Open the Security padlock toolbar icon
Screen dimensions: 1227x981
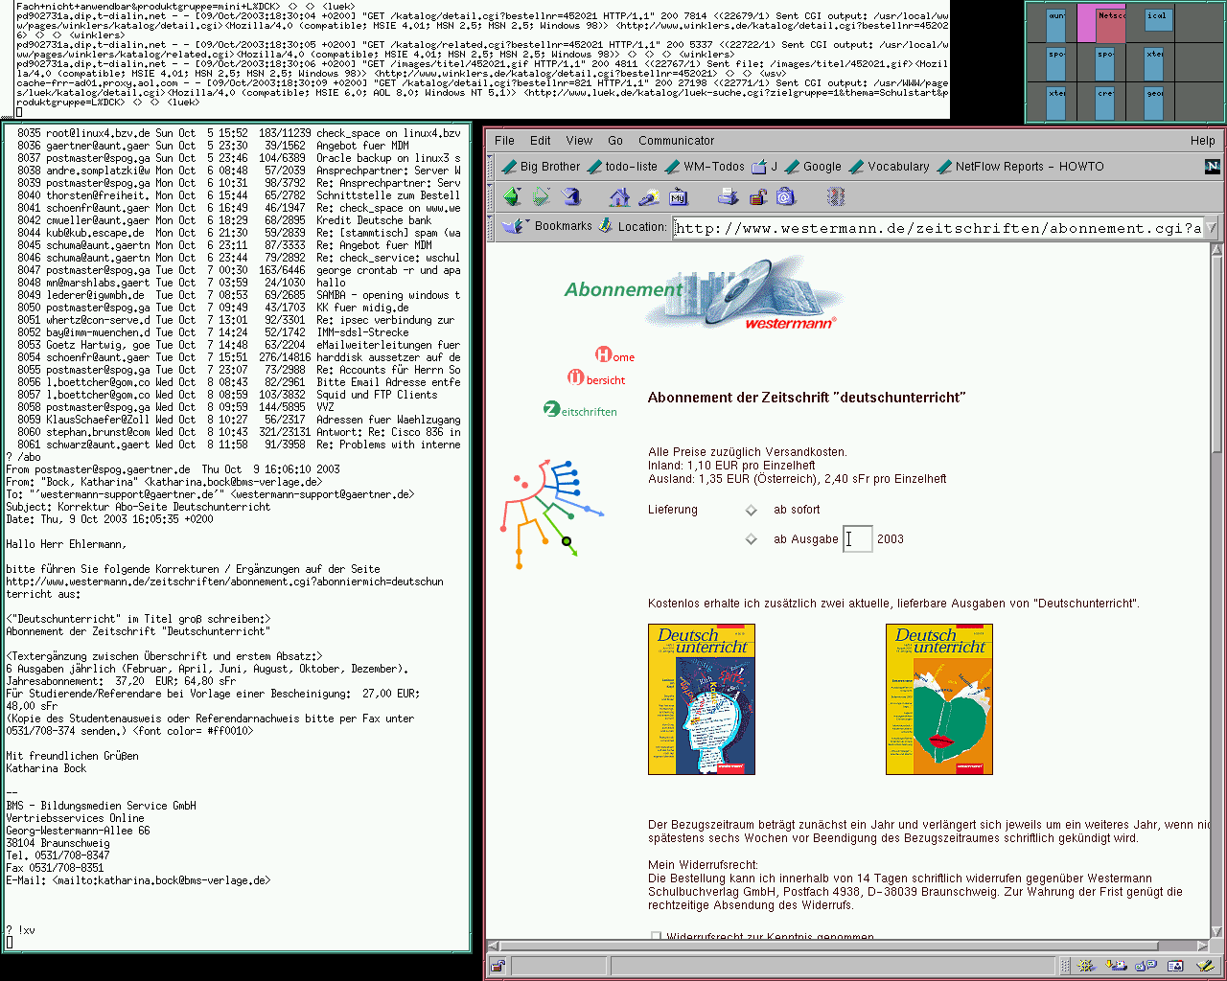tap(757, 196)
